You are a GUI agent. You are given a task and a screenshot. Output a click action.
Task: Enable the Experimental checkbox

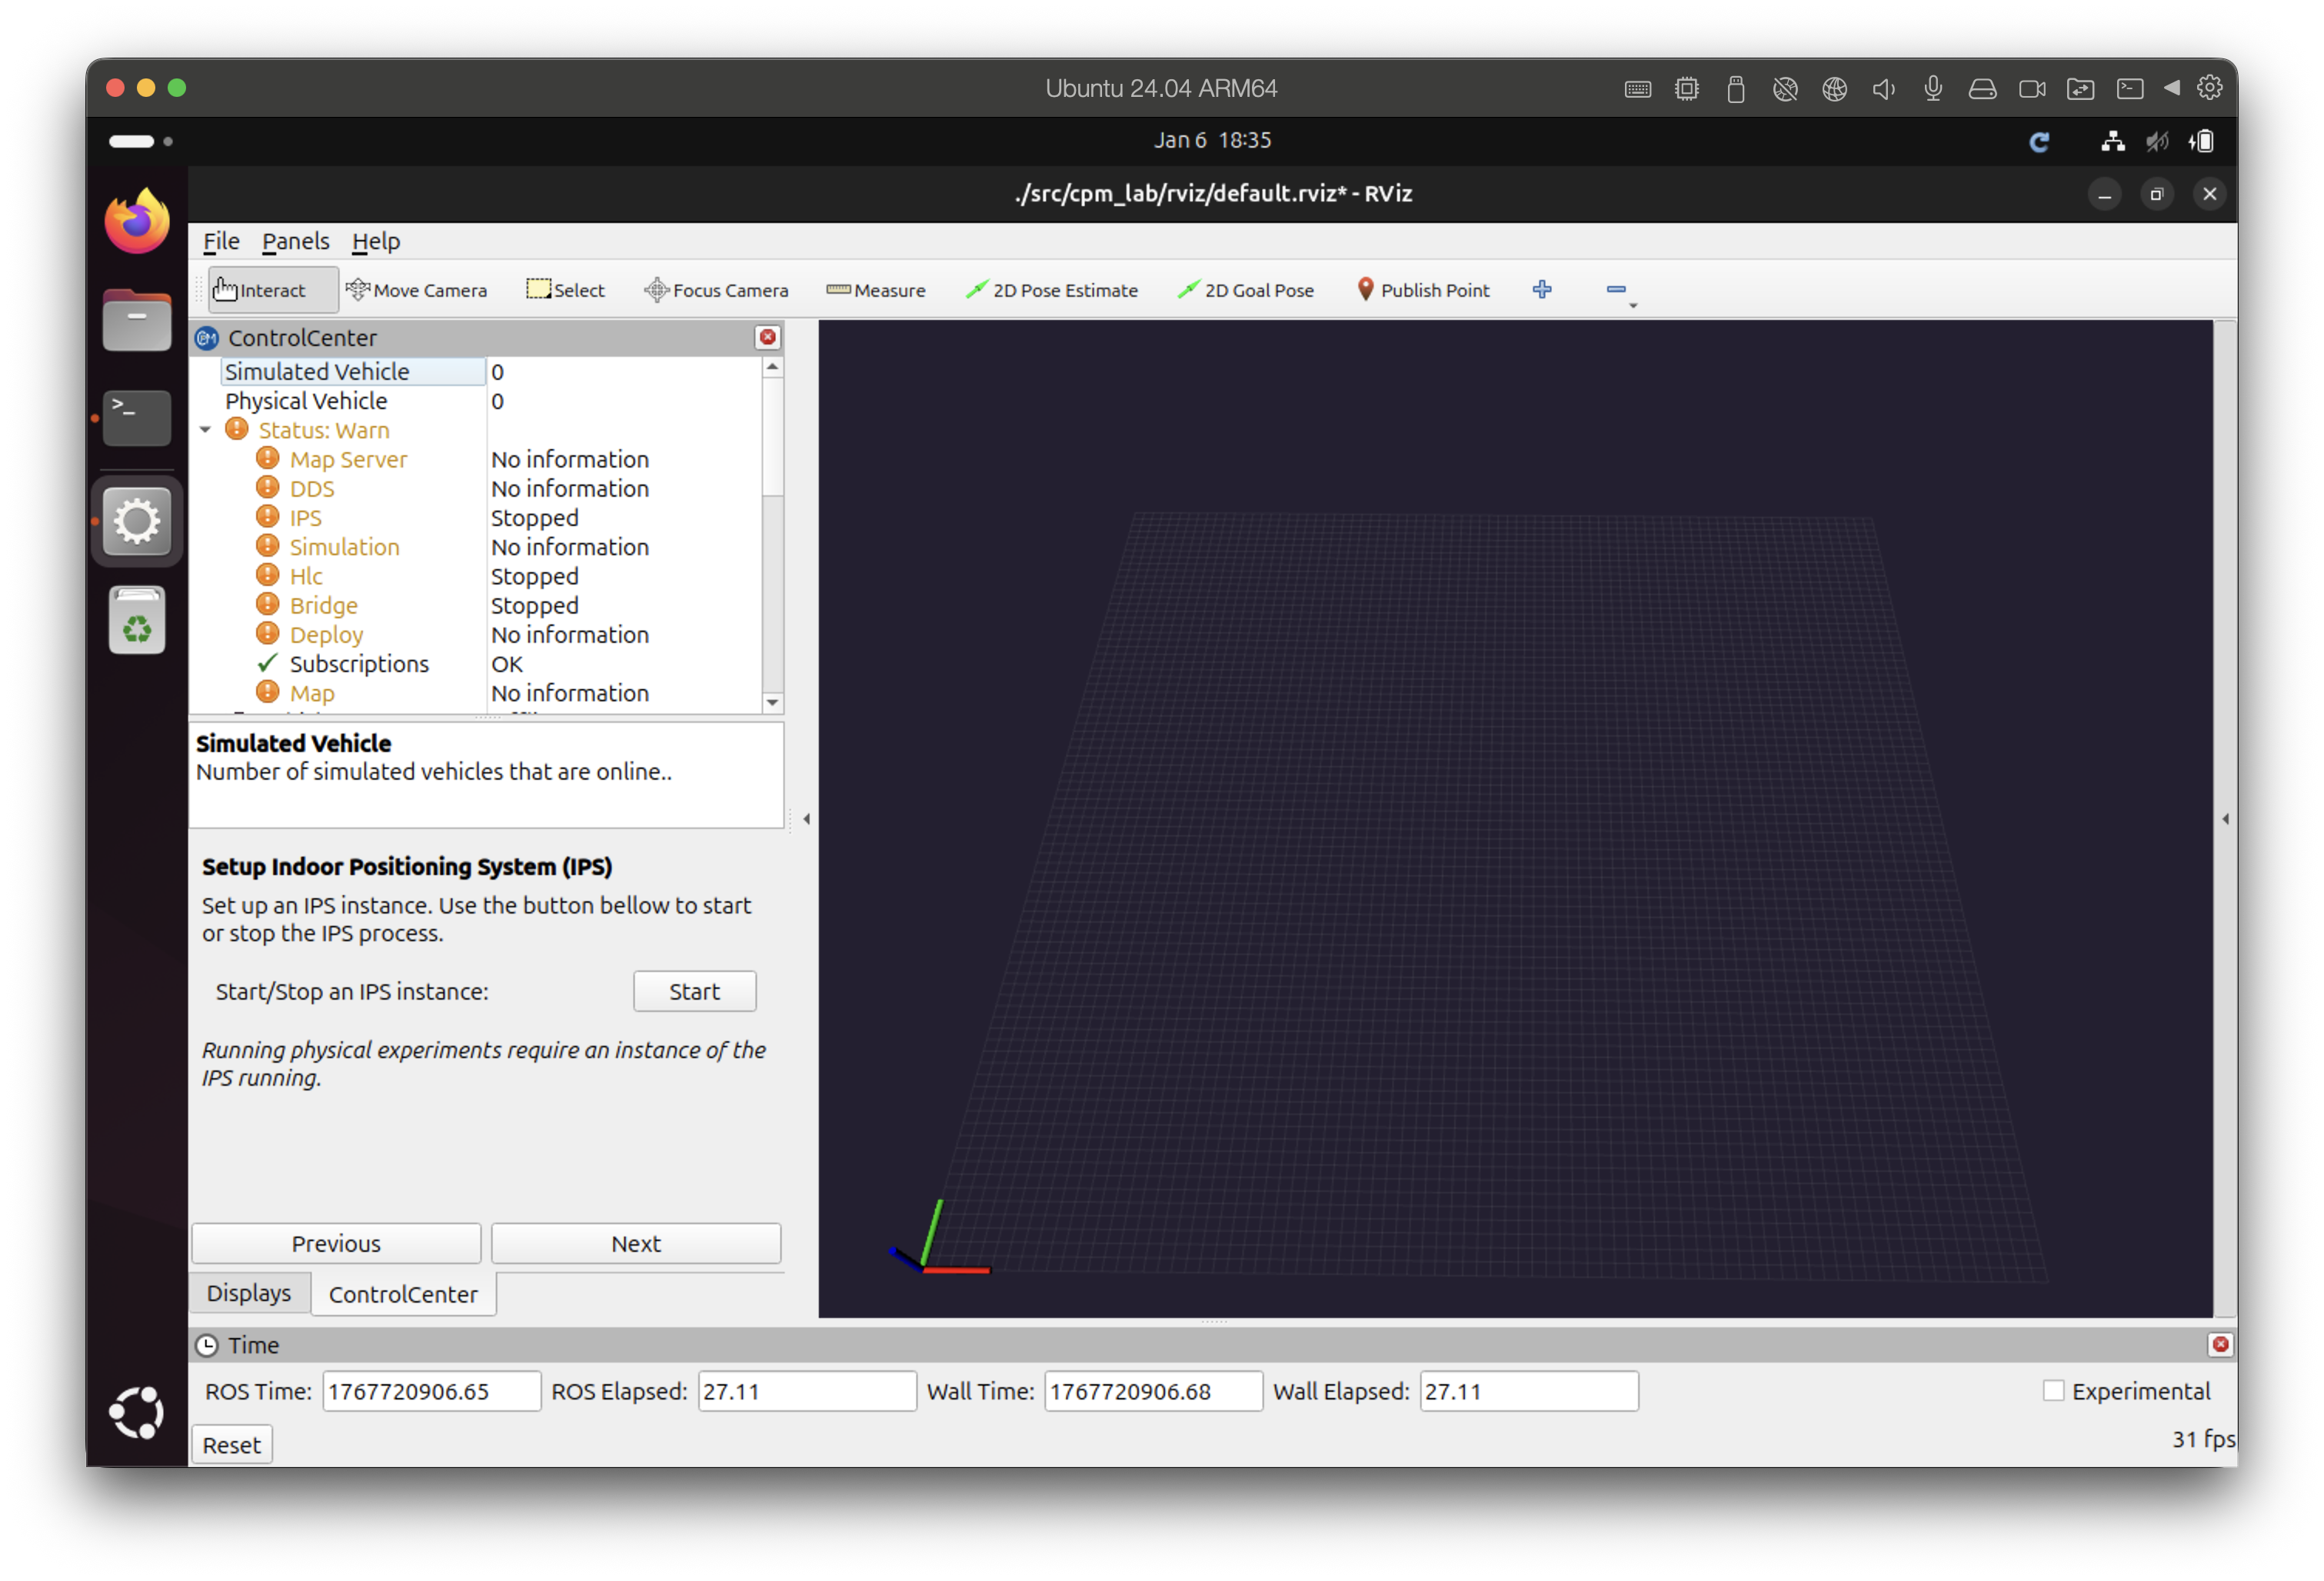(2053, 1390)
